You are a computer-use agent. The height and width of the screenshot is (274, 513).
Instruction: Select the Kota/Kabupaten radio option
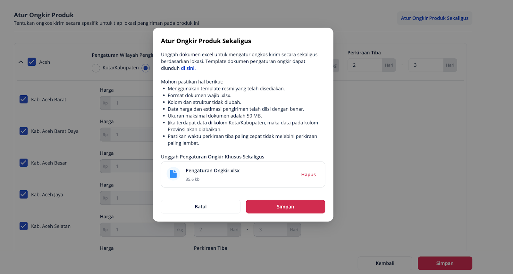(96, 68)
